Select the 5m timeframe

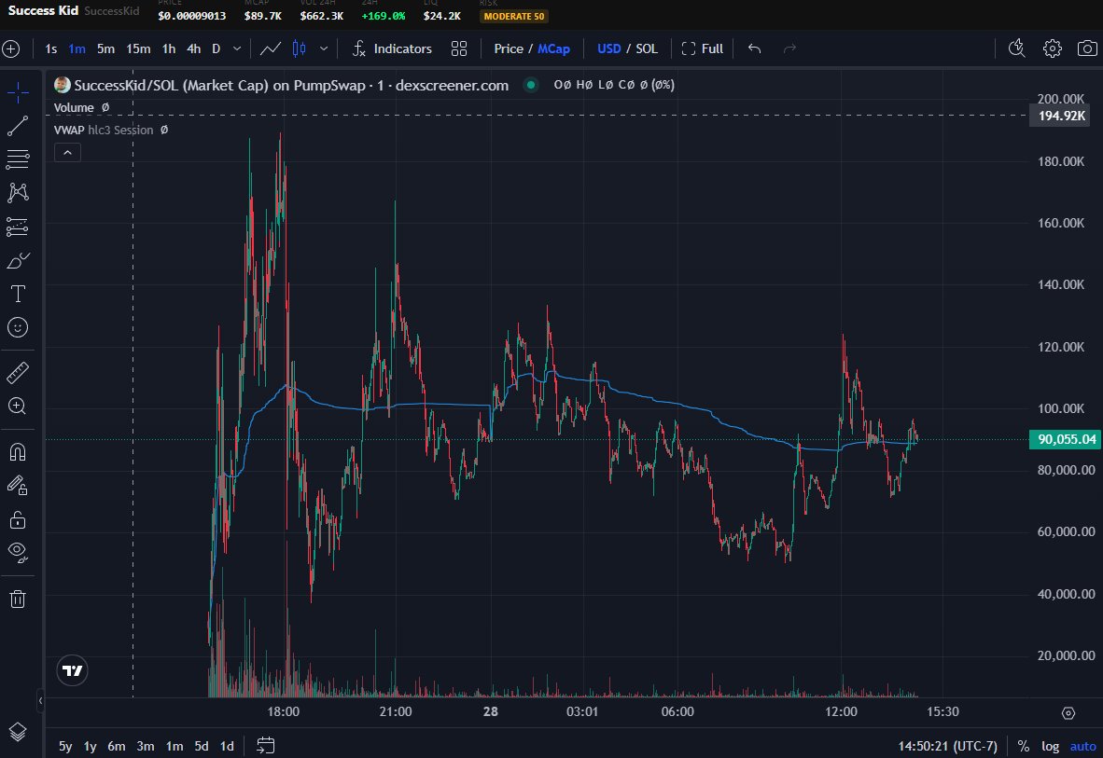pos(105,48)
